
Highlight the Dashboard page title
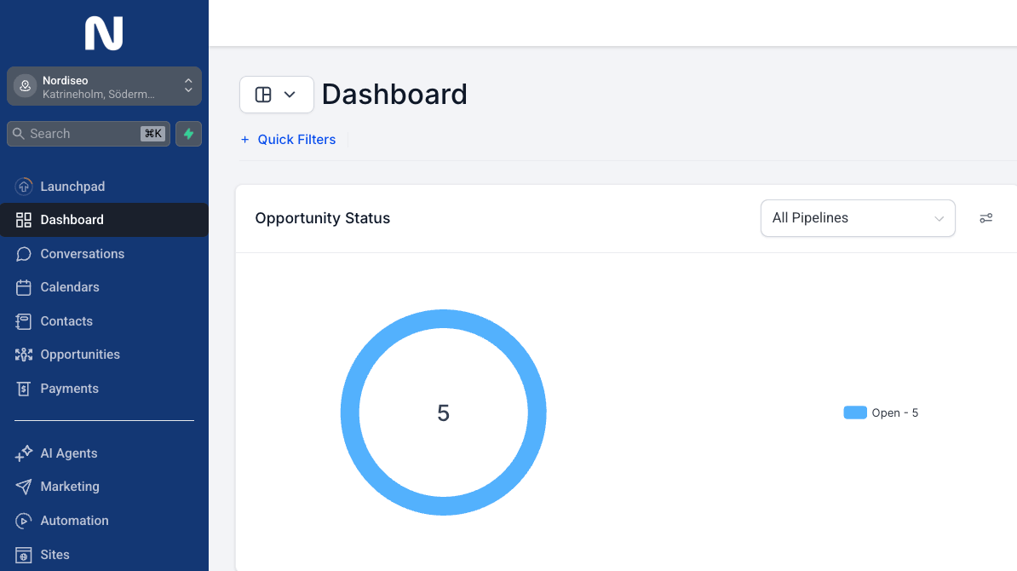coord(394,94)
